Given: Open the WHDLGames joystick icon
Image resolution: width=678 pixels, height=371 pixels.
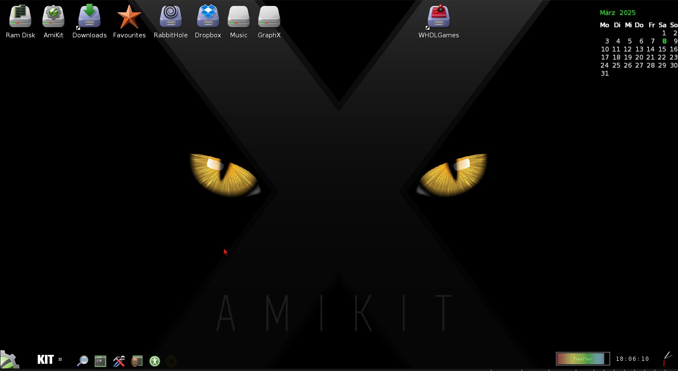Looking at the screenshot, I should (439, 17).
